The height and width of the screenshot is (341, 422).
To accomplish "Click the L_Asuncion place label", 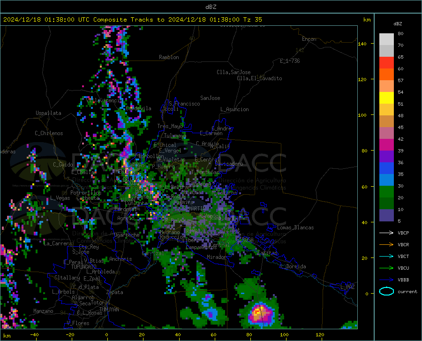I will [x=234, y=109].
